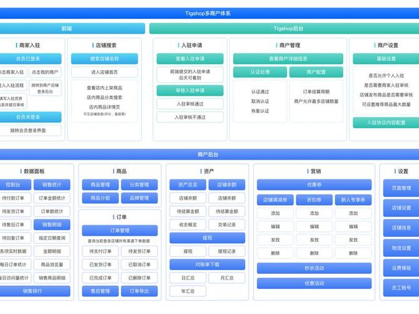Select the 已完成订单 box
Viewport: 419px width, 314px height.
[x=100, y=278]
